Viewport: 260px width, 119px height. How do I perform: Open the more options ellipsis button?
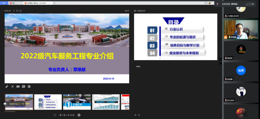coord(29,86)
